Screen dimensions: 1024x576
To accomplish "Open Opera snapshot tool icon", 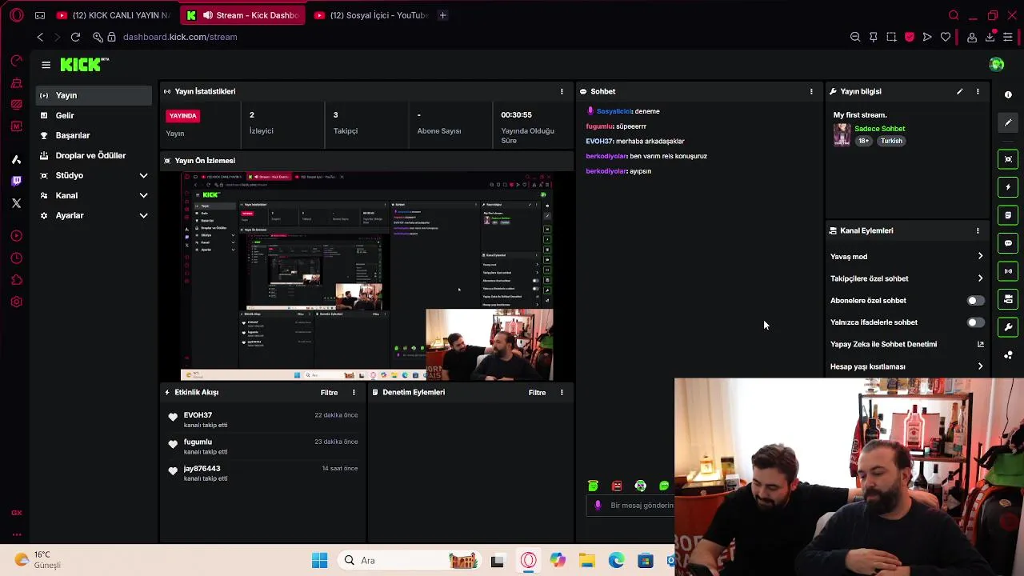I will 891,37.
